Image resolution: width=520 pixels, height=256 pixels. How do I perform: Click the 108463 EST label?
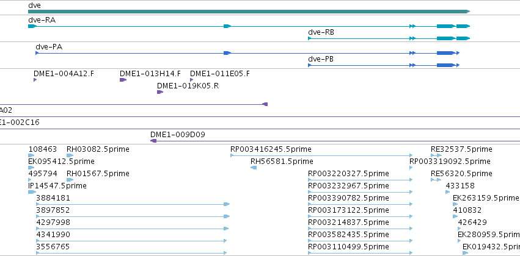pos(42,149)
